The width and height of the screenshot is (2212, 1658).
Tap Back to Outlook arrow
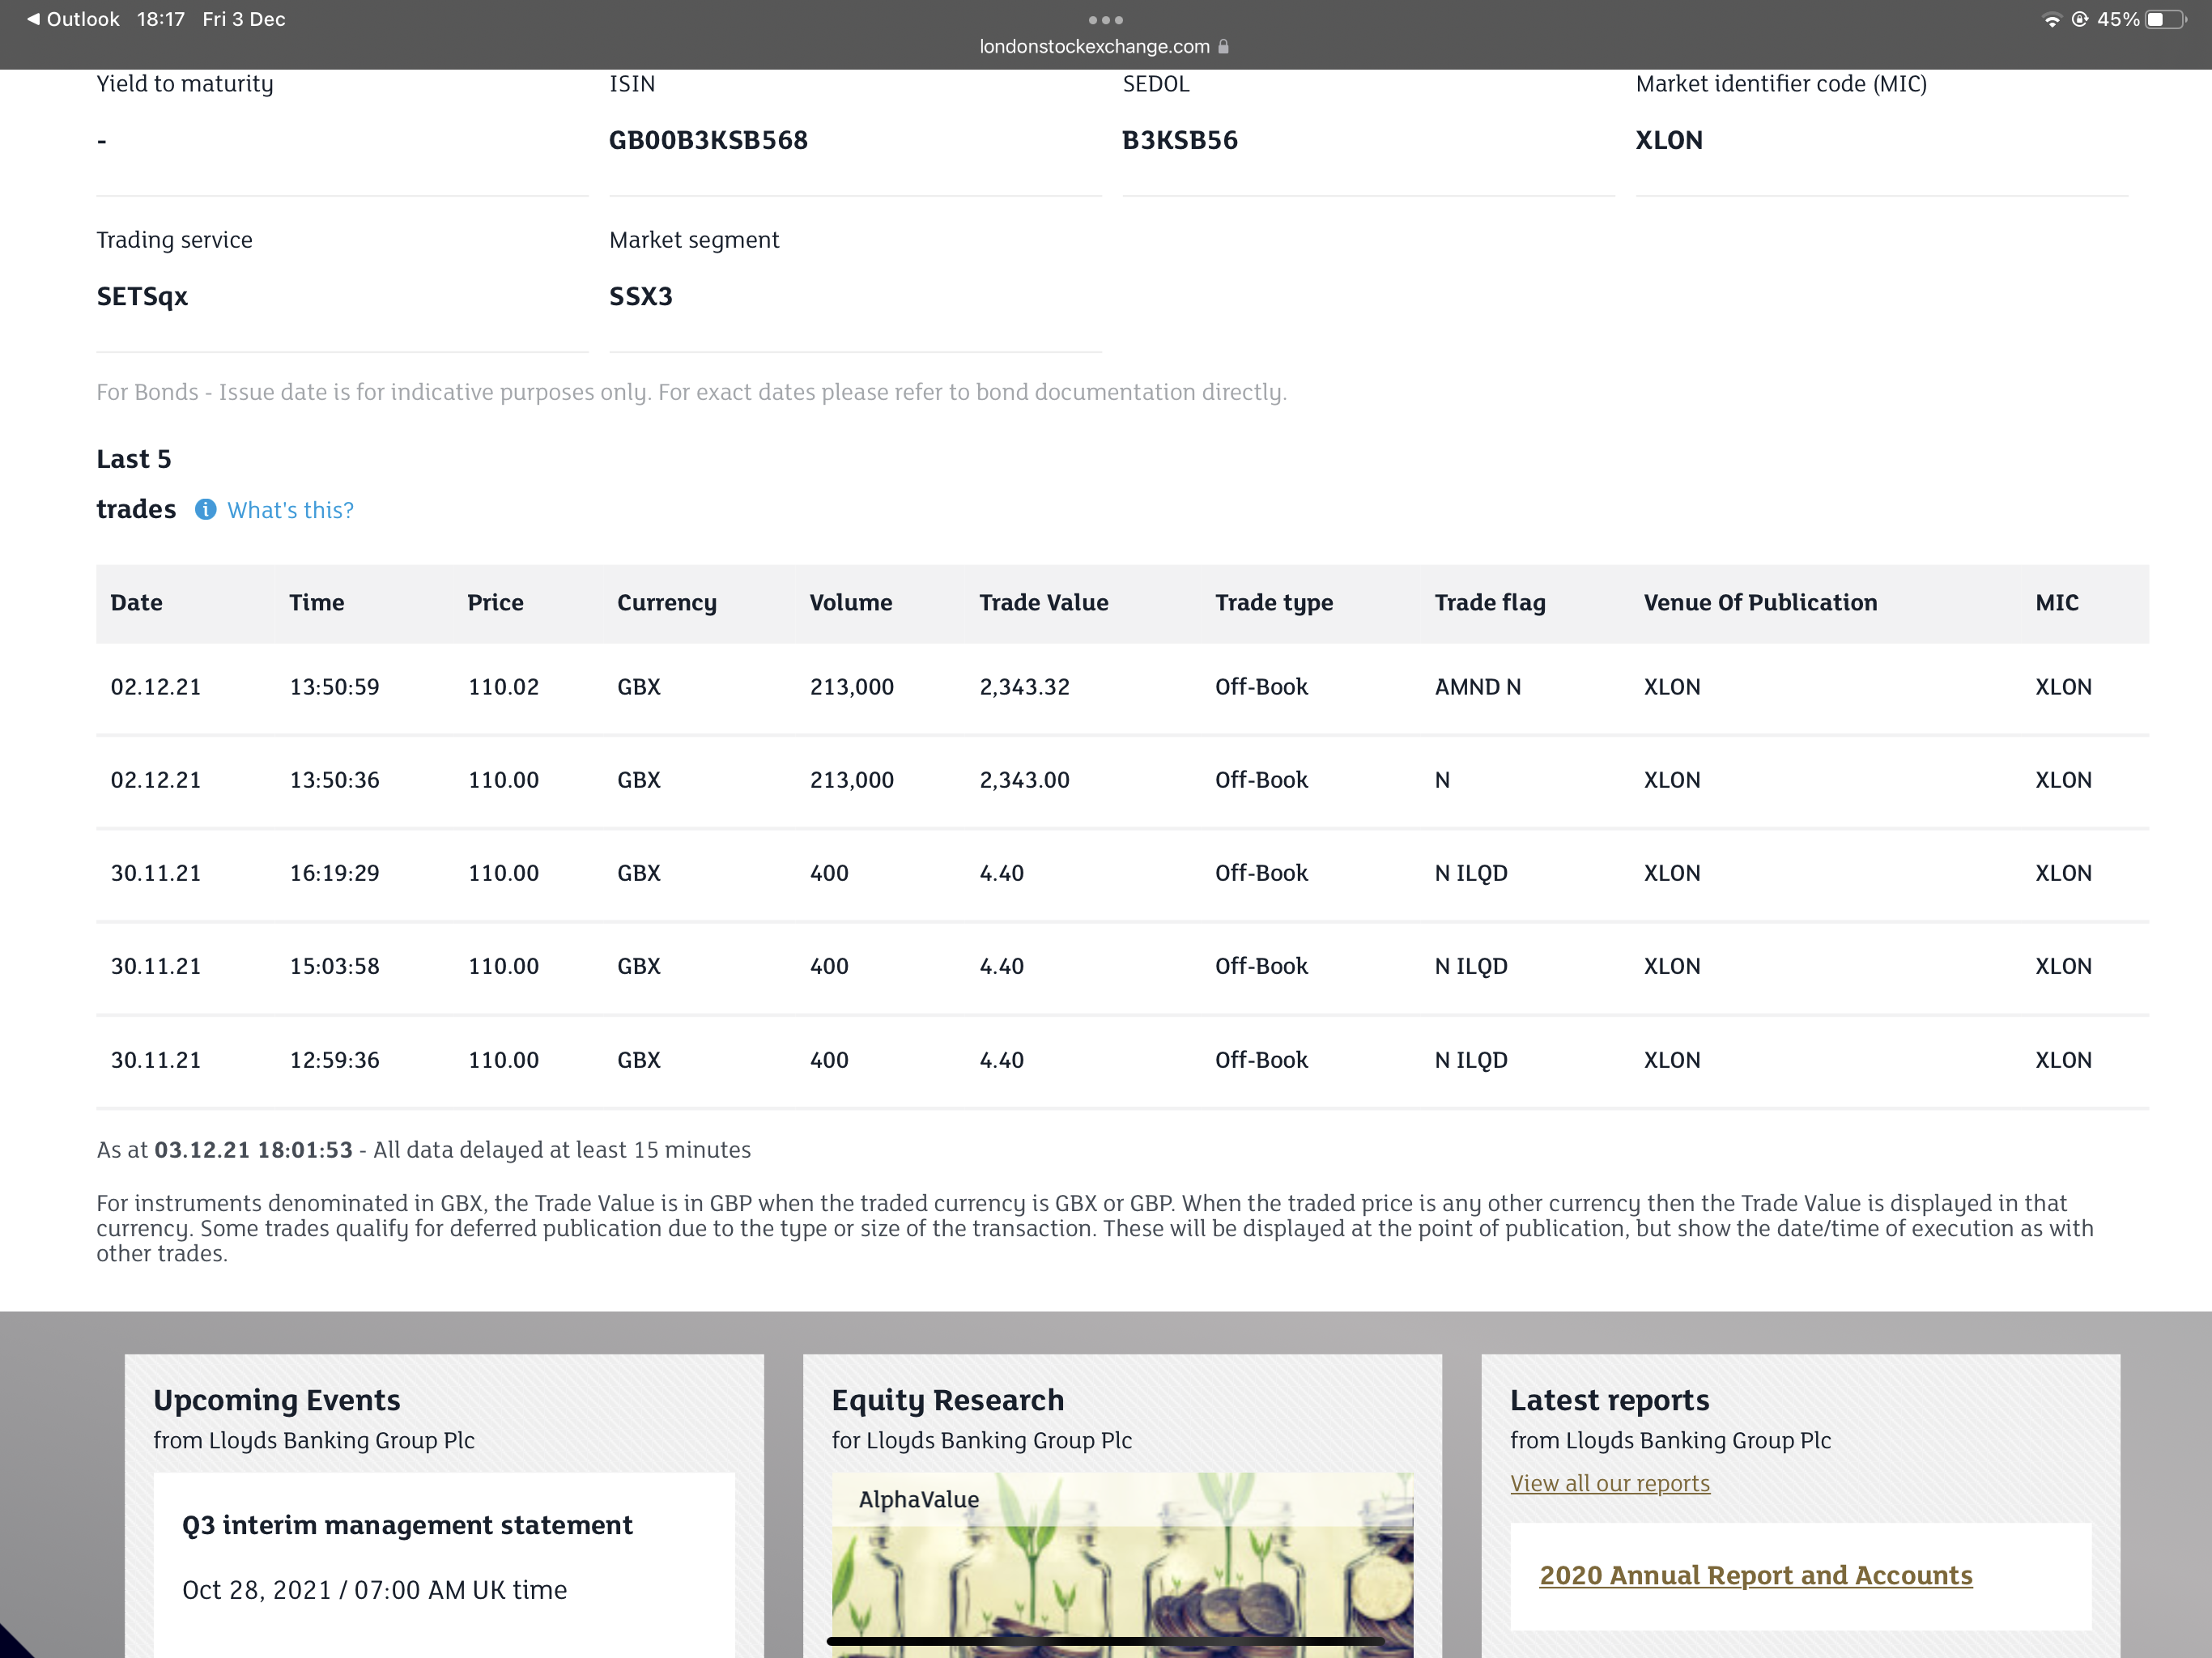coord(34,19)
